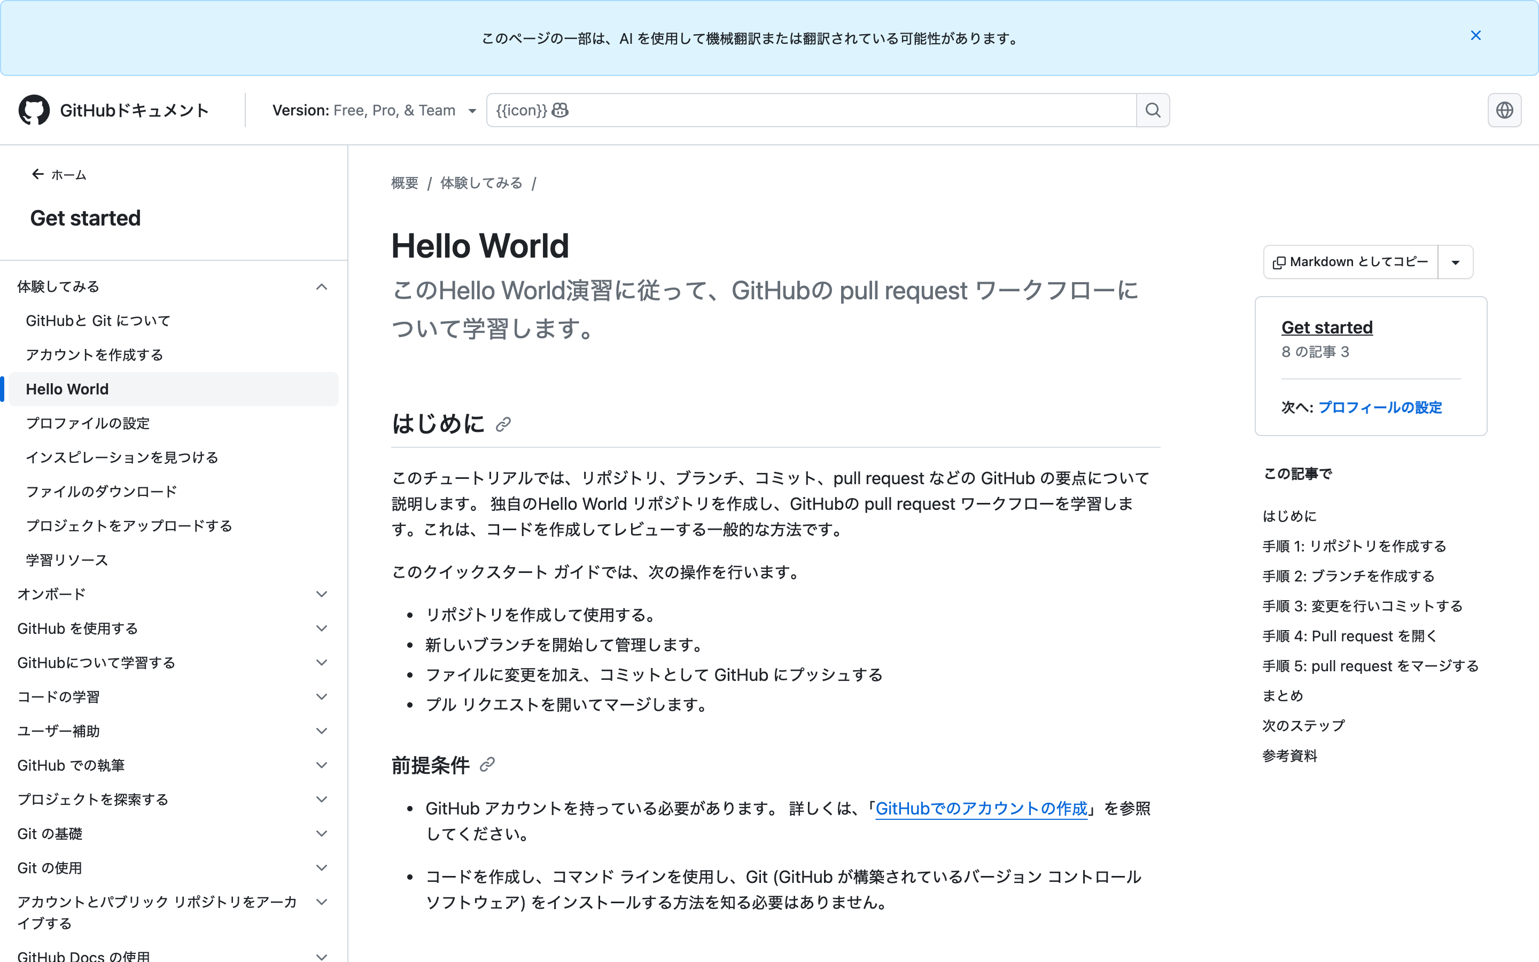Jump to まとめ section
1539x962 pixels.
[1282, 695]
